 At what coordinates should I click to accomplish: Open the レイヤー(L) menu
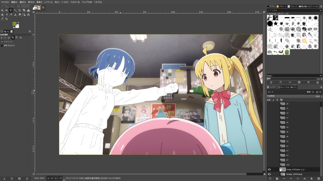48,2
